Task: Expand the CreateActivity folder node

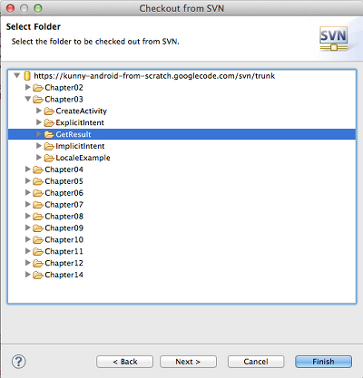Action: (38, 111)
